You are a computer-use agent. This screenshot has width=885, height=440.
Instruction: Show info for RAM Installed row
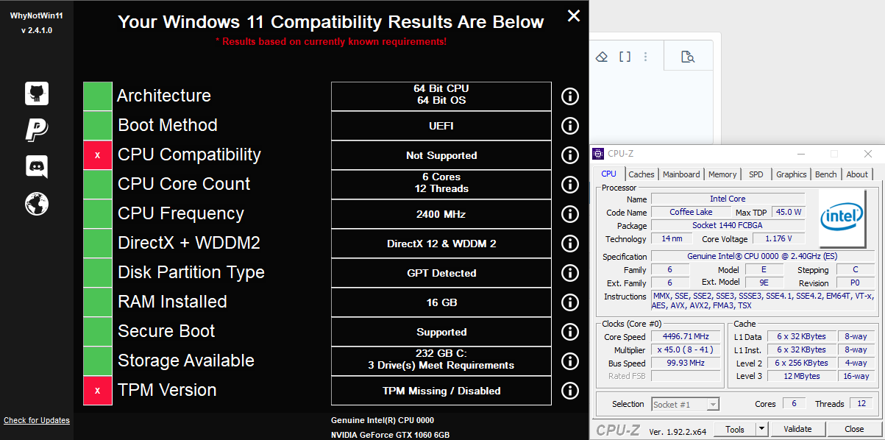point(570,302)
